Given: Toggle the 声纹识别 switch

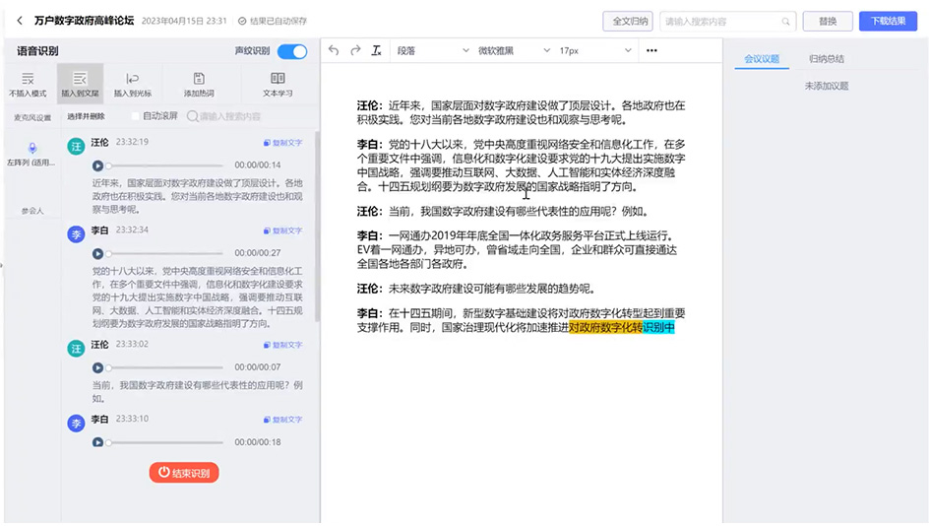Looking at the screenshot, I should (x=292, y=51).
